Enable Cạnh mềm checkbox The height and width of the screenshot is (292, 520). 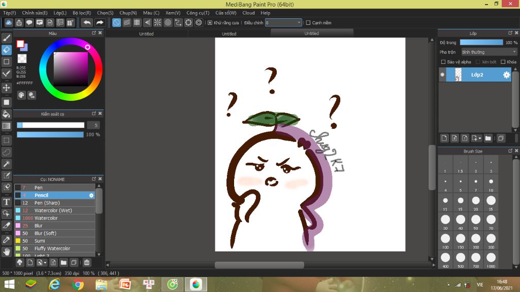(x=308, y=23)
